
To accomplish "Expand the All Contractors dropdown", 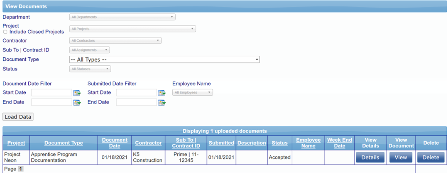I will click(x=115, y=41).
